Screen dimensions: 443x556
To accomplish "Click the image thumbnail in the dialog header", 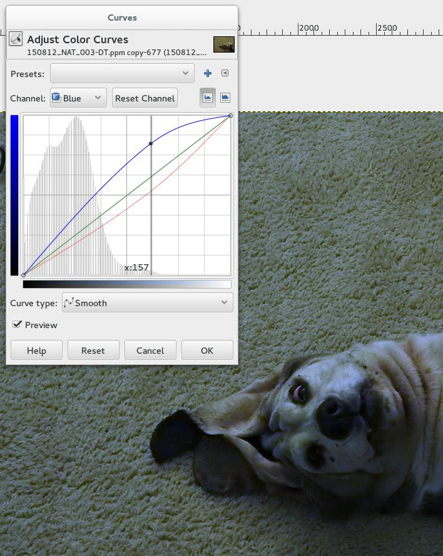I will point(223,44).
